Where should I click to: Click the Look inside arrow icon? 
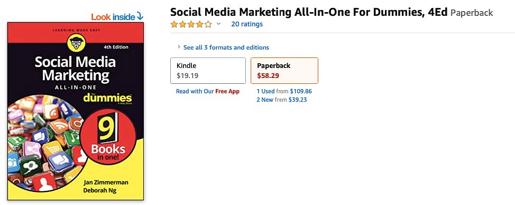point(140,16)
